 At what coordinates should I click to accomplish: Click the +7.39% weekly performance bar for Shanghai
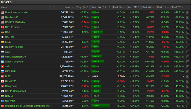pyautogui.click(x=101, y=106)
